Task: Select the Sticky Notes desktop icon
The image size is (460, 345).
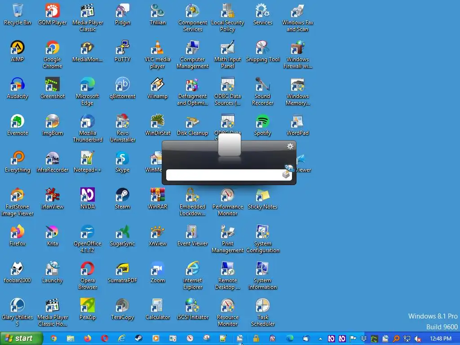Action: (x=262, y=199)
